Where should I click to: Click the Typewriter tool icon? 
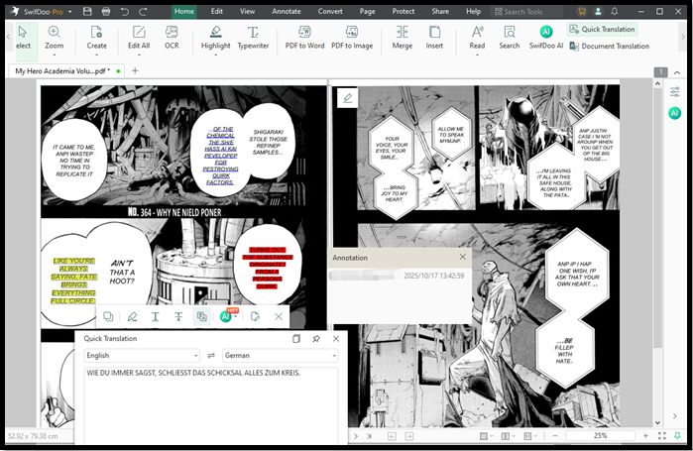click(x=253, y=37)
